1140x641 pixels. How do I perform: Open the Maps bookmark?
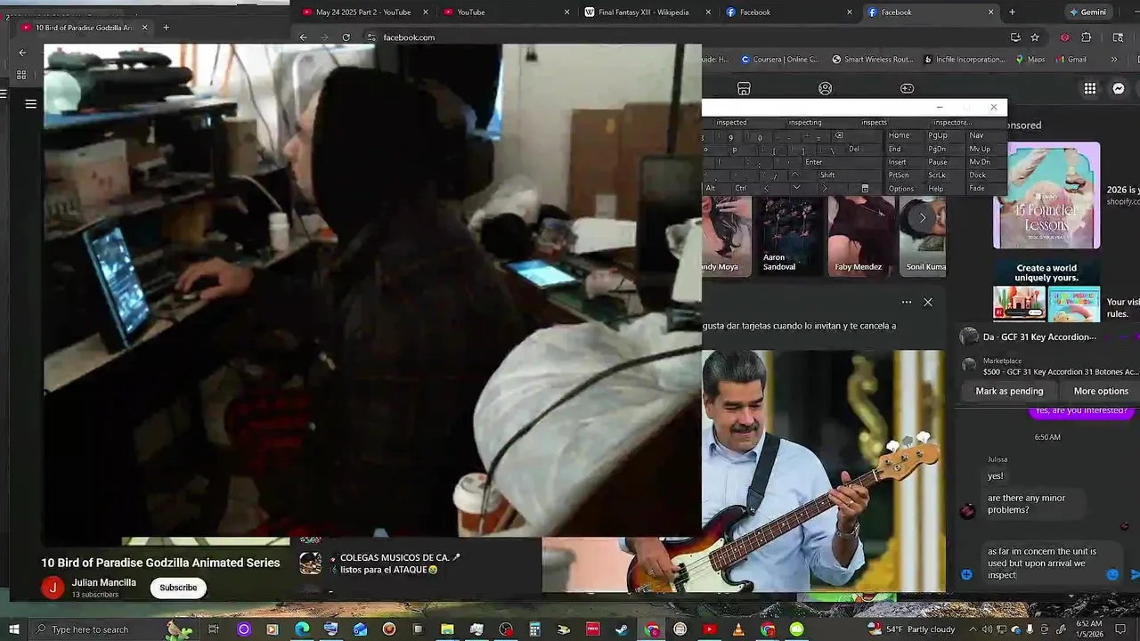tap(1030, 60)
